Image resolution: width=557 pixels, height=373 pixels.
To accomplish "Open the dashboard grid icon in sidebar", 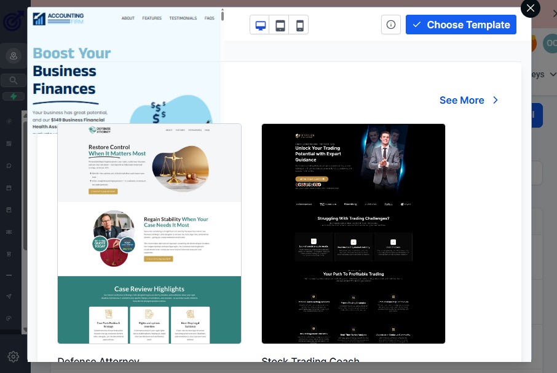I will pyautogui.click(x=9, y=144).
